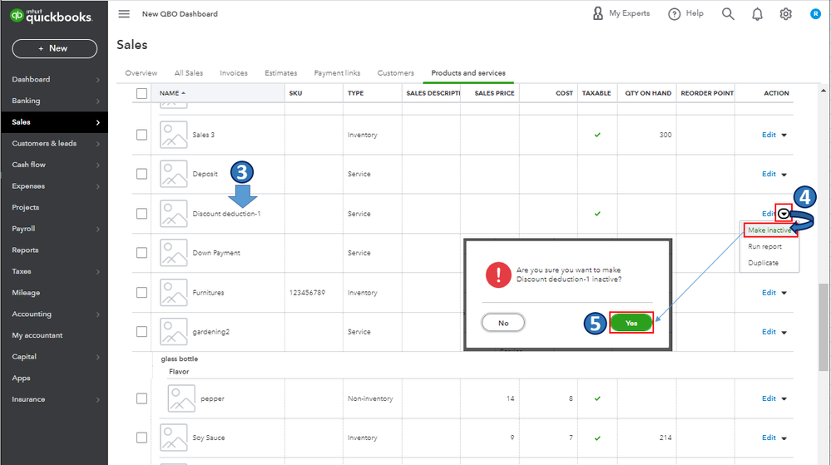The height and width of the screenshot is (465, 831).
Task: Open action dropdown arrow for Discount deduction-1
Action: click(x=784, y=214)
